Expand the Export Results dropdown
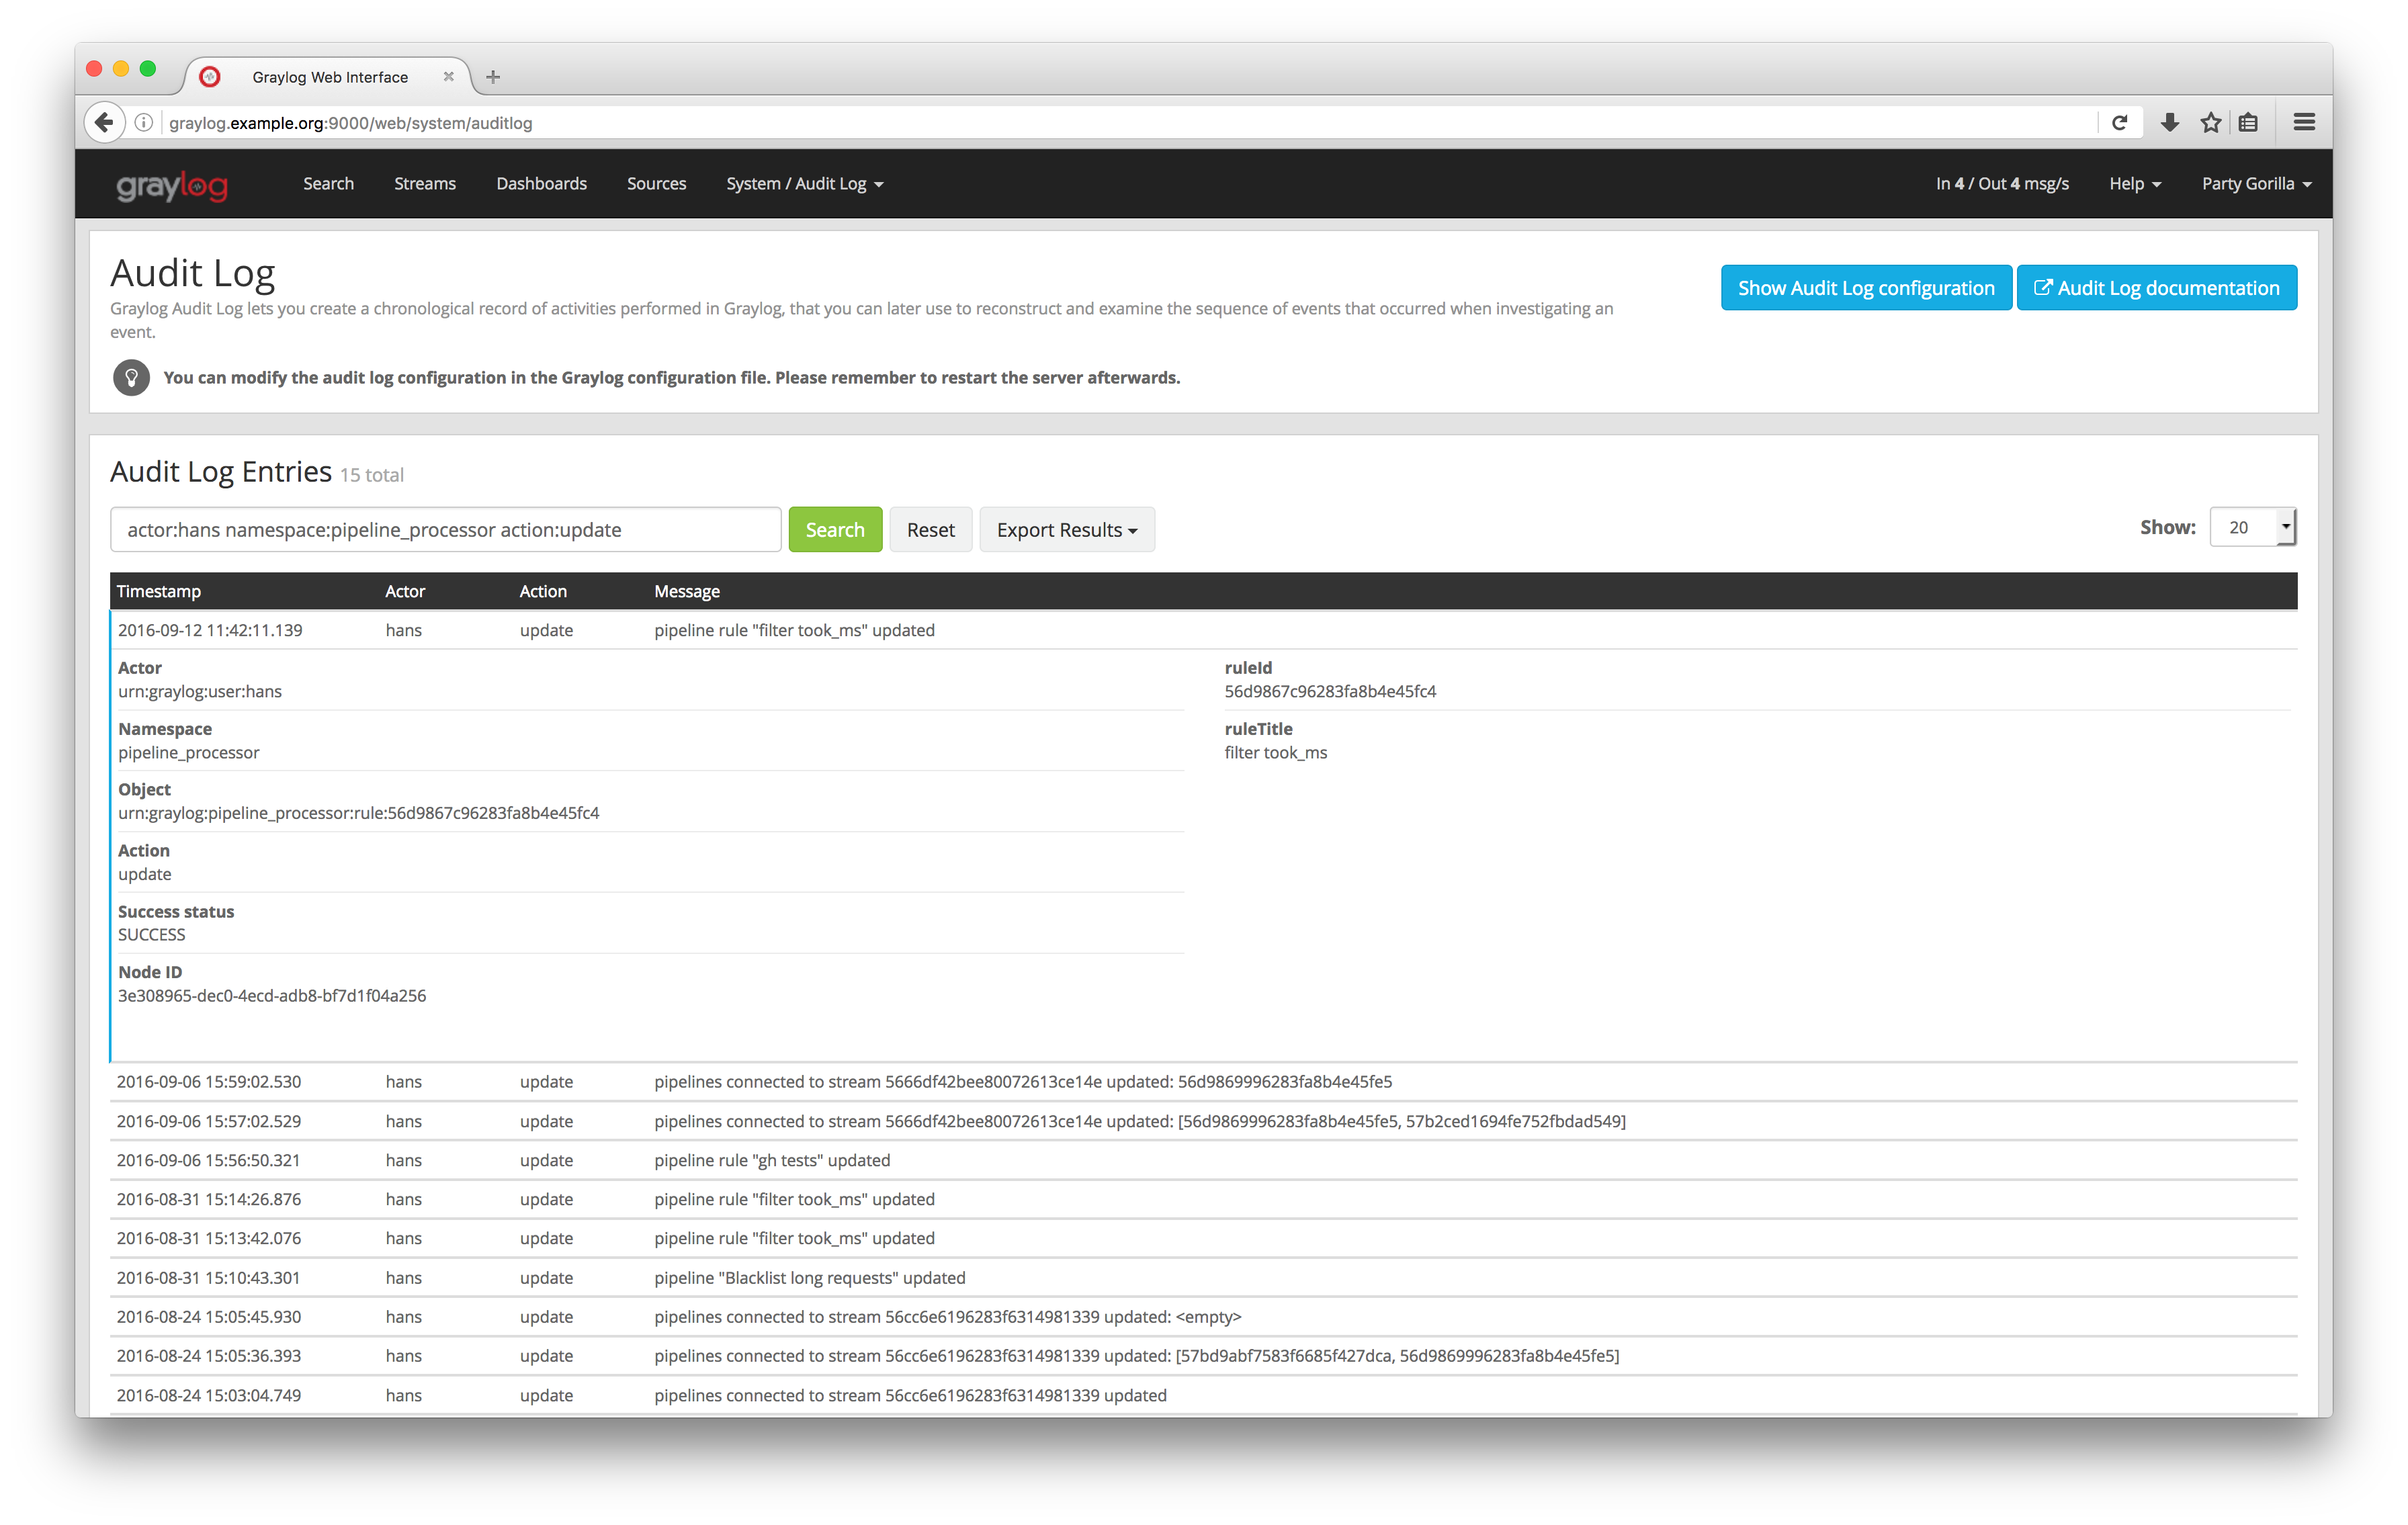This screenshot has height=1525, width=2408. [x=1067, y=530]
